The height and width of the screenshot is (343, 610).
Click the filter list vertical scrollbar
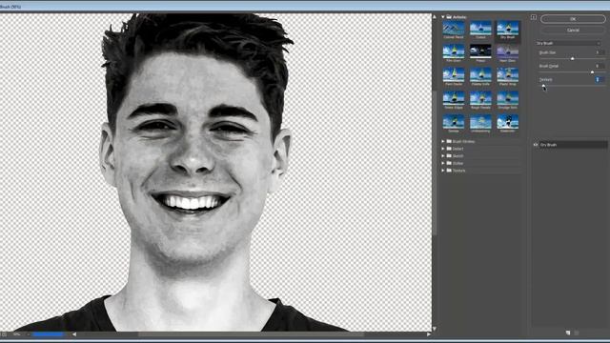click(x=435, y=163)
